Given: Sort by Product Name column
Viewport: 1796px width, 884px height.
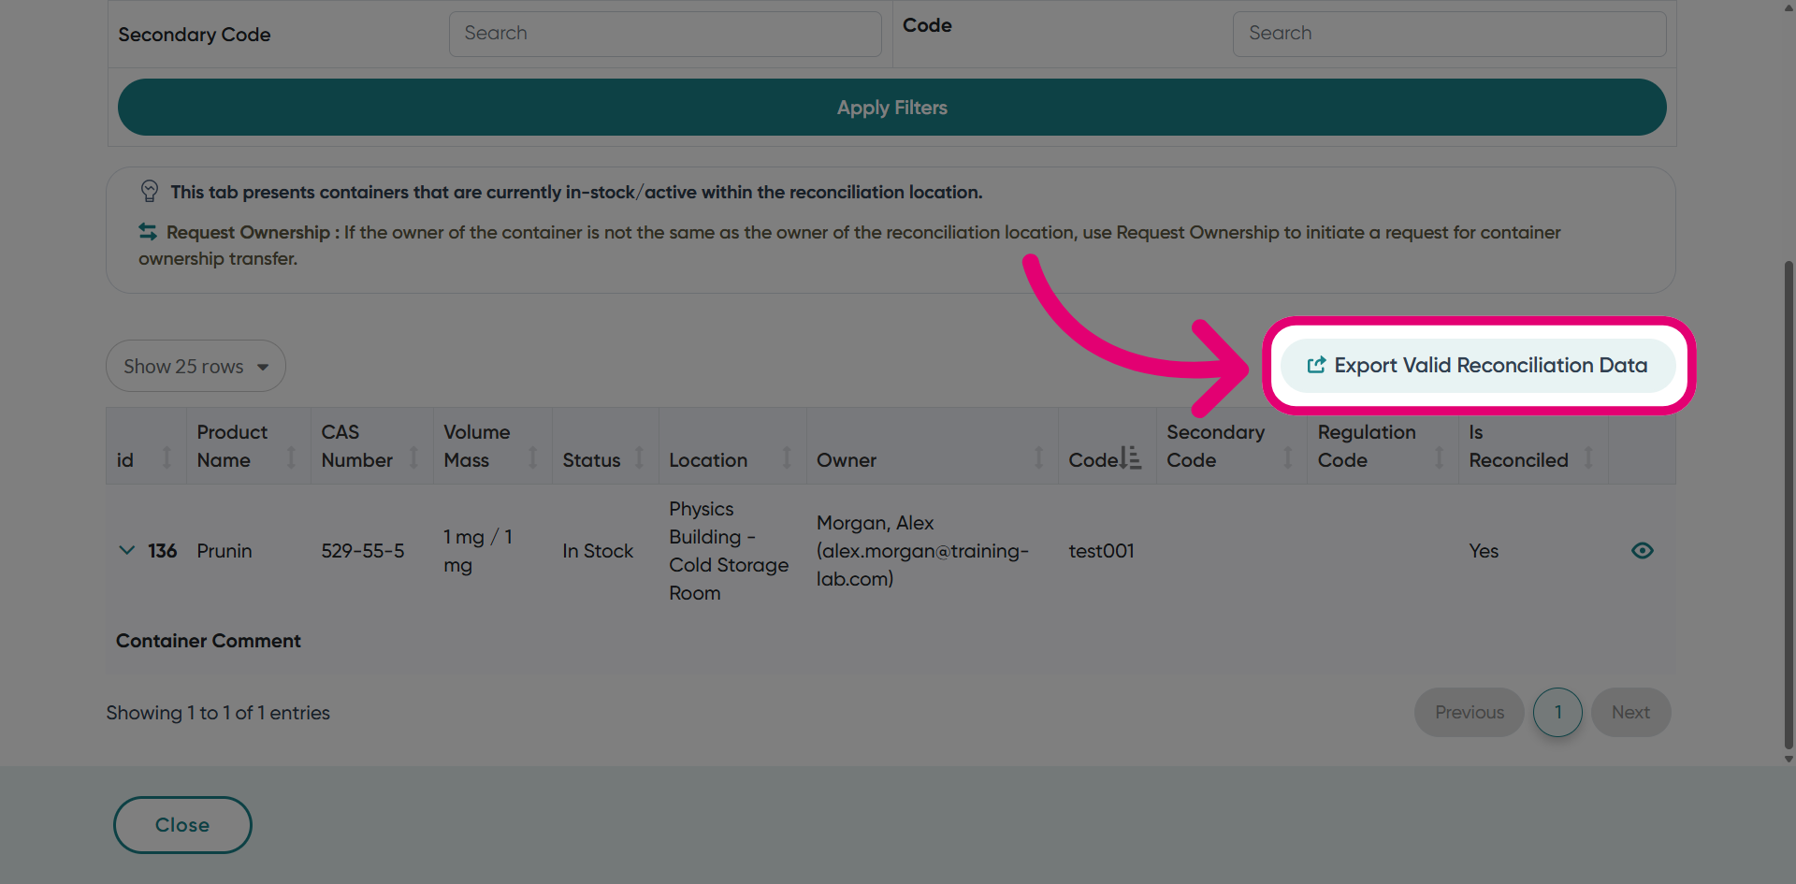Looking at the screenshot, I should coord(291,457).
